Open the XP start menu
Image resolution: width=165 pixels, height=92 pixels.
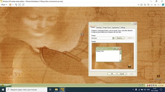tap(6, 85)
